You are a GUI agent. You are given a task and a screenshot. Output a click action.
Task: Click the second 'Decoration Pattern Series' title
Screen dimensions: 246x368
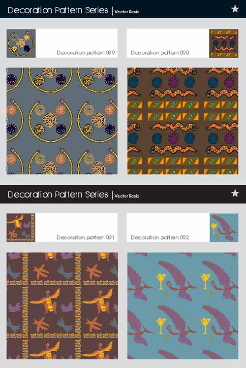coord(58,195)
